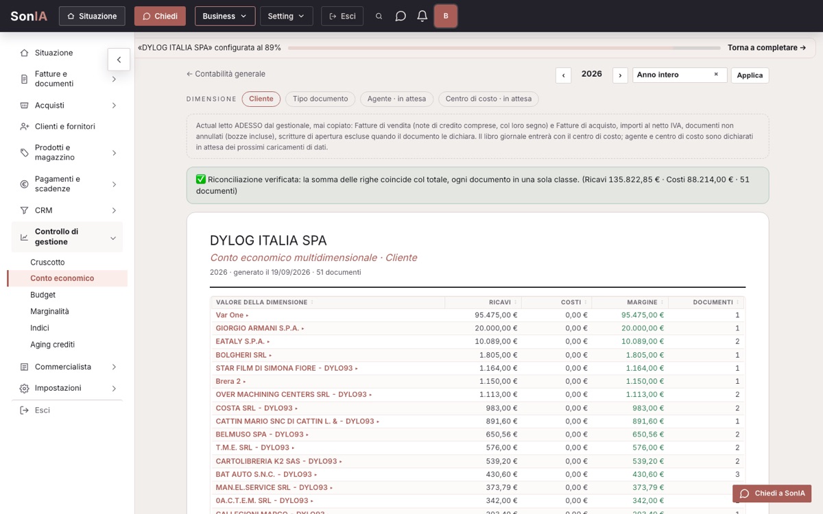
Task: Open the Business dropdown
Action: [225, 16]
